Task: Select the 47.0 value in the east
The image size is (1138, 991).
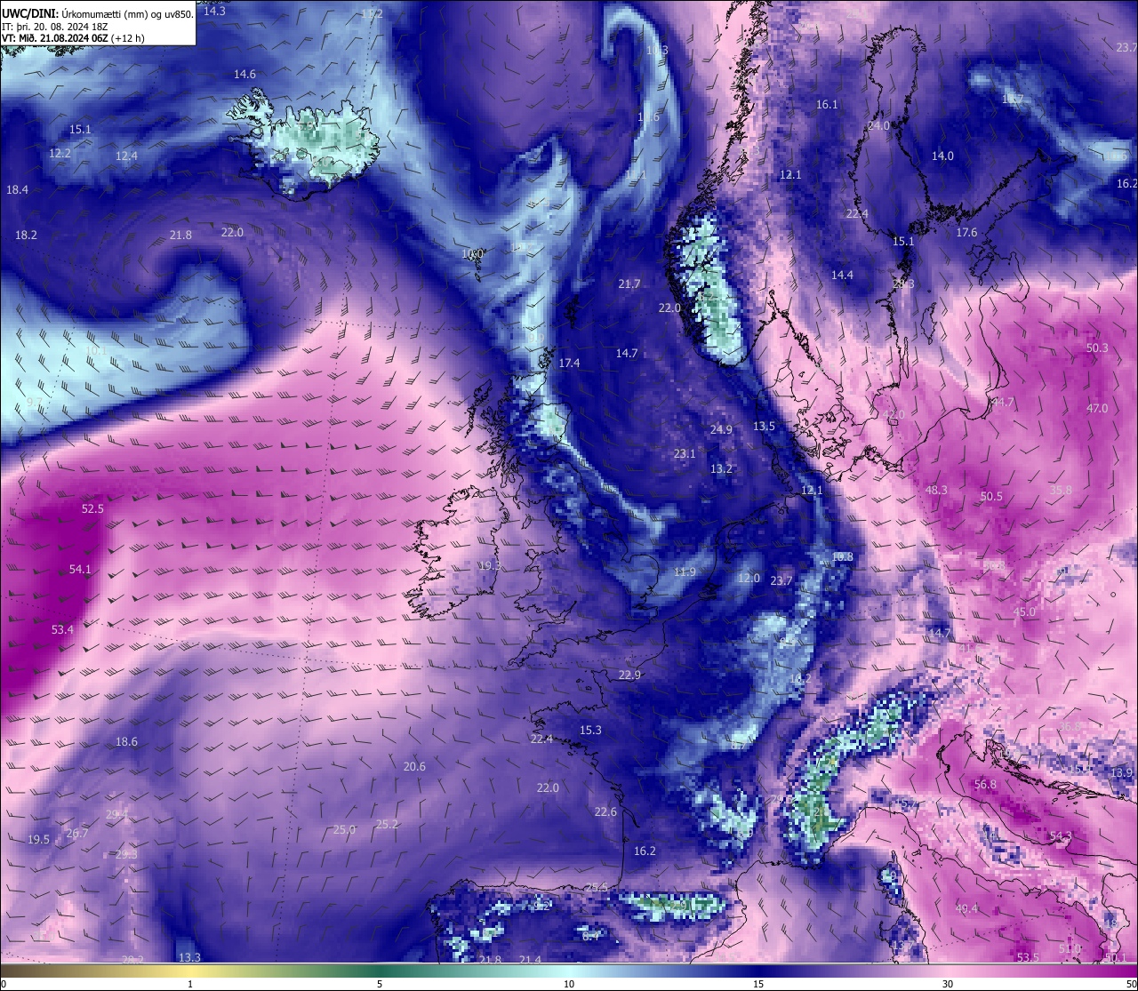Action: coord(1097,408)
